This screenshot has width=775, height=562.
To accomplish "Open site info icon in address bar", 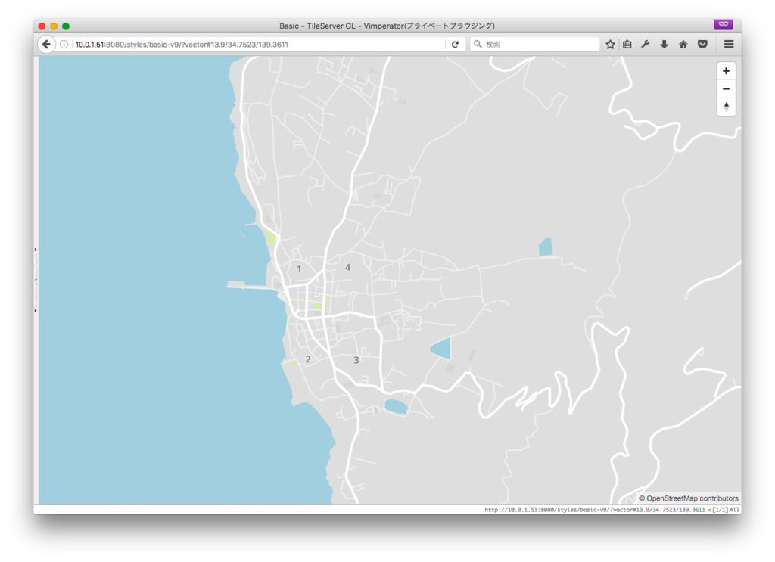I will pyautogui.click(x=64, y=45).
